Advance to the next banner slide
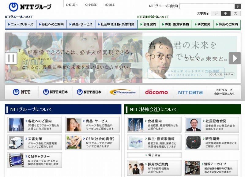245x177 pixels. click(235, 58)
